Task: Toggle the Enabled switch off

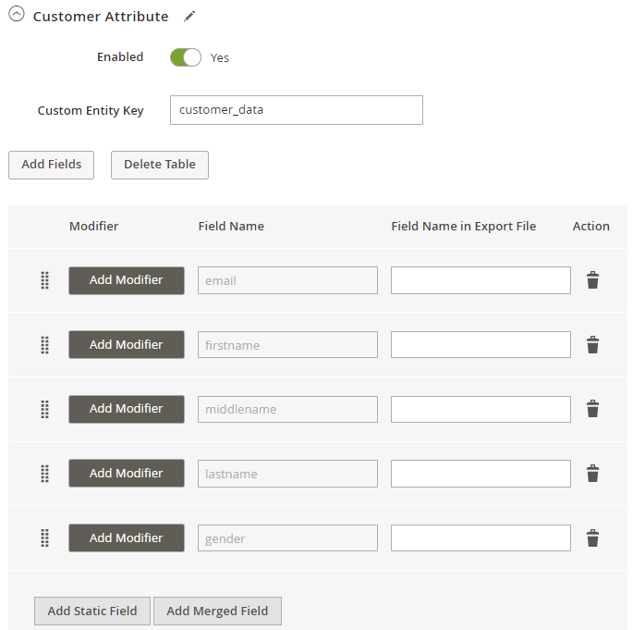Action: click(x=186, y=57)
